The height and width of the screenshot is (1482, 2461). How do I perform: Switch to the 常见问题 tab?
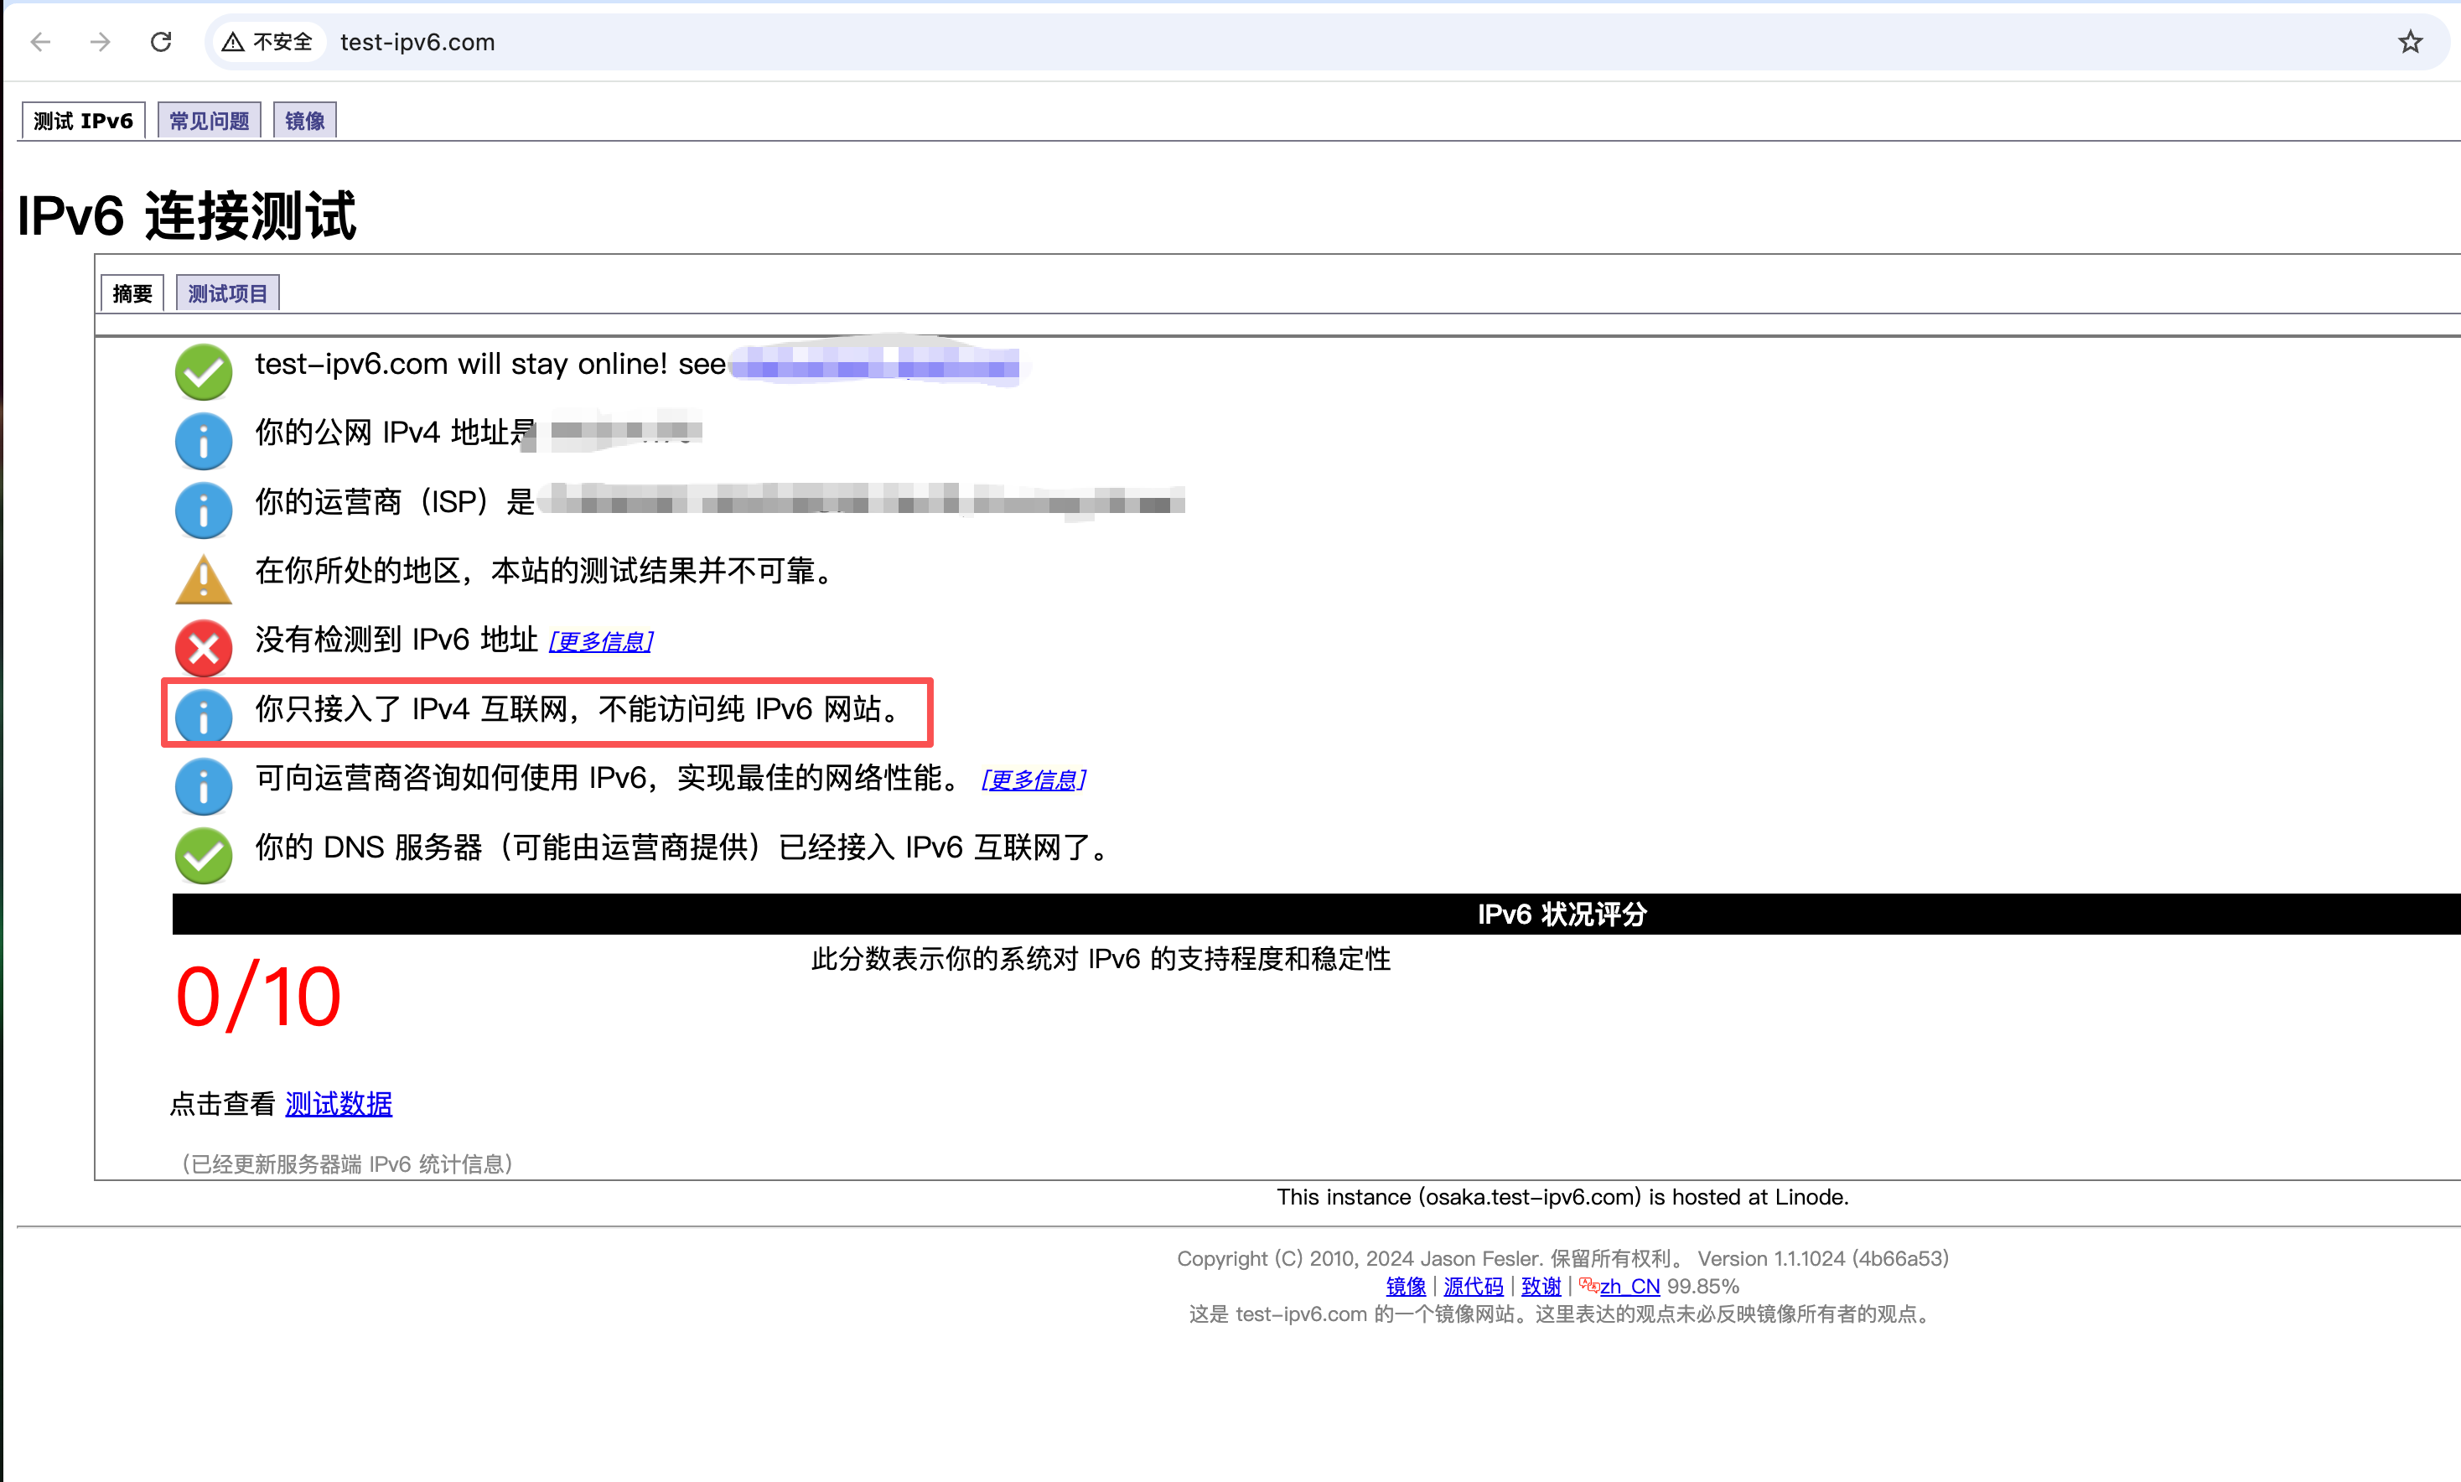[209, 121]
